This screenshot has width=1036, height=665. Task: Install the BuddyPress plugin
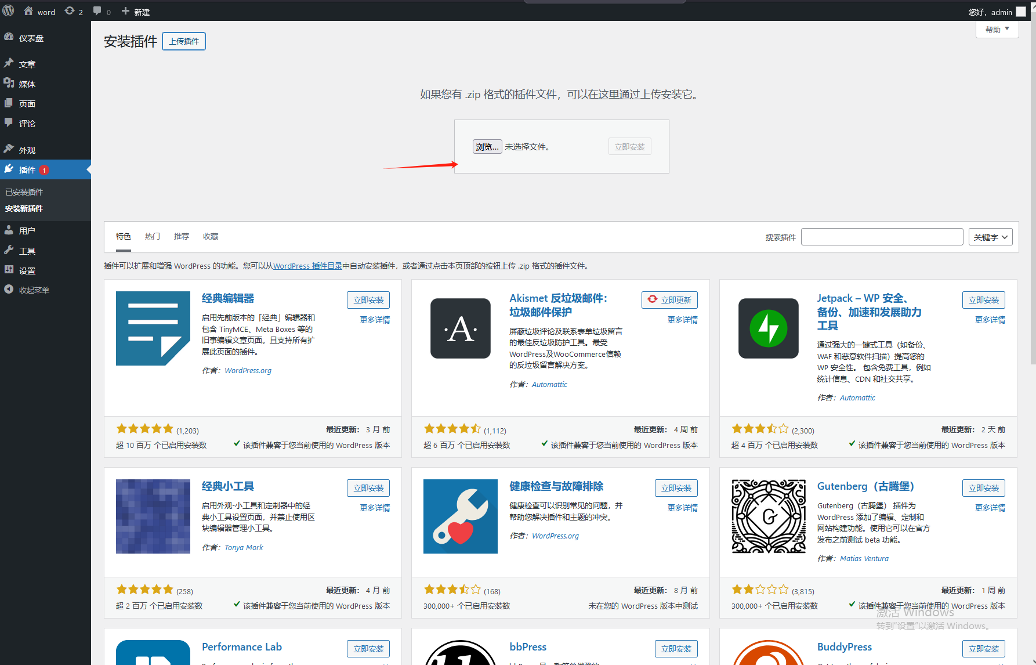(x=984, y=649)
